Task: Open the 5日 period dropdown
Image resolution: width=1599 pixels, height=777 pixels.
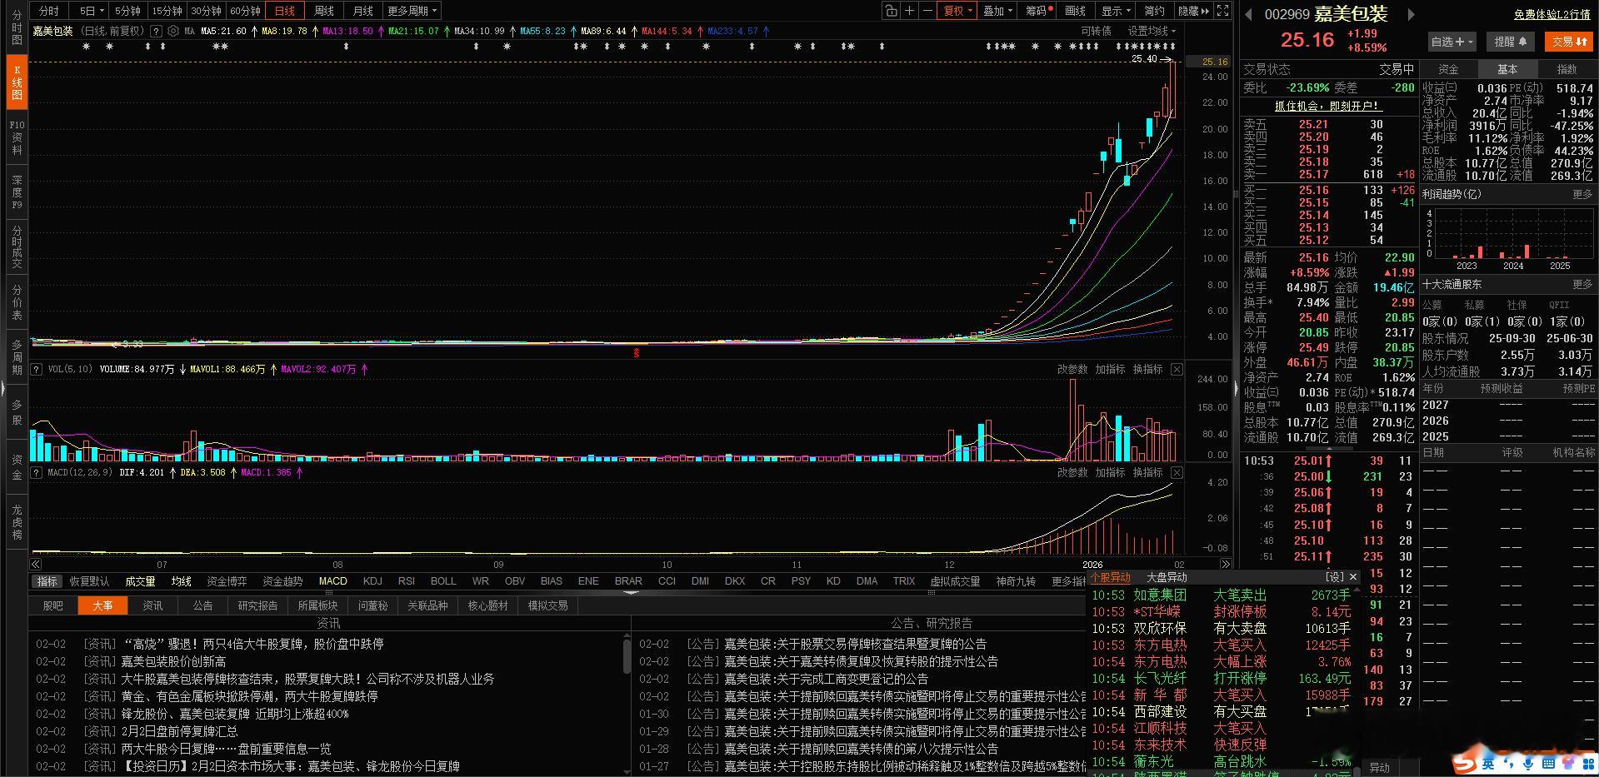Action: 91,11
